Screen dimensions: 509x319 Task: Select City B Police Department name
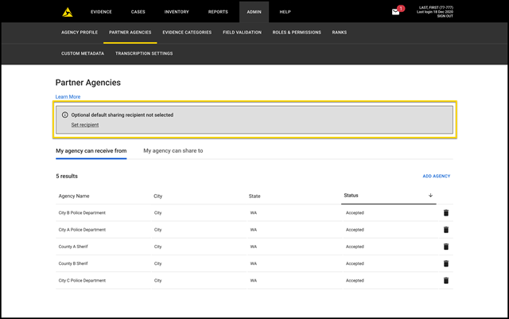click(x=82, y=212)
